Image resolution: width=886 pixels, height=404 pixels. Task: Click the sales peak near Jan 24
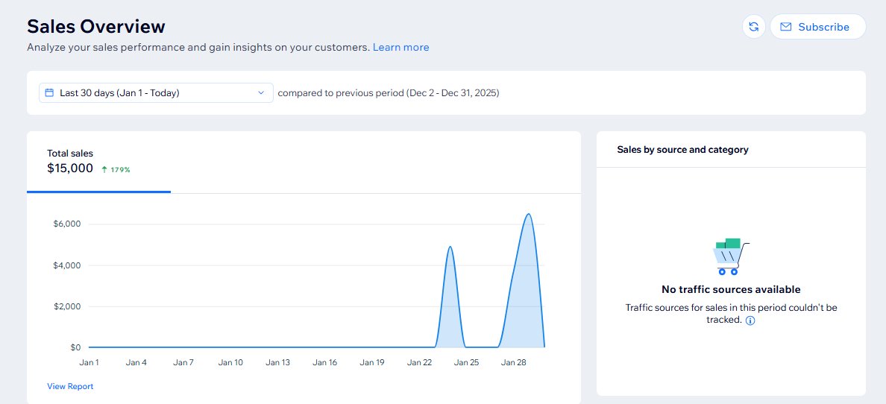click(450, 247)
